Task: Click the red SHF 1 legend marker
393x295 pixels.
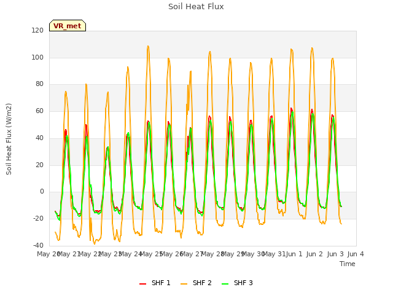Action: click(142, 283)
